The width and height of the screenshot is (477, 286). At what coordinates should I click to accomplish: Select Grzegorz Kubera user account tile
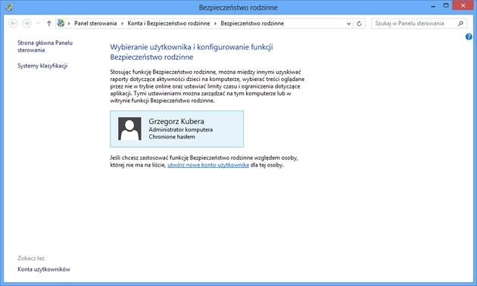coord(176,129)
